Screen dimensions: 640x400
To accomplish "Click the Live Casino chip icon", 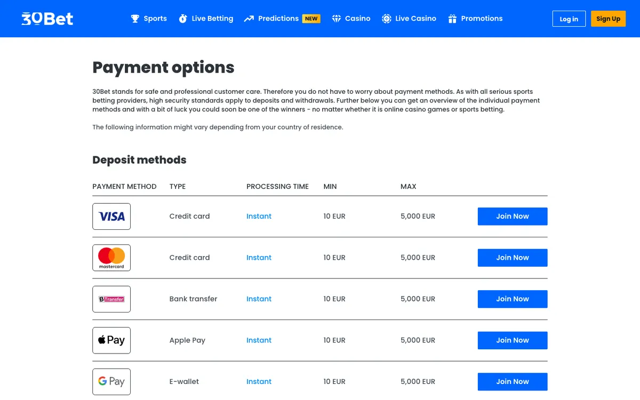I will (x=387, y=19).
